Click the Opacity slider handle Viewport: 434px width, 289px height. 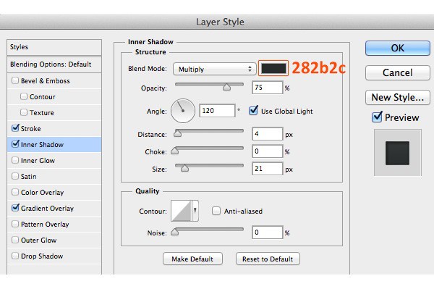click(226, 87)
